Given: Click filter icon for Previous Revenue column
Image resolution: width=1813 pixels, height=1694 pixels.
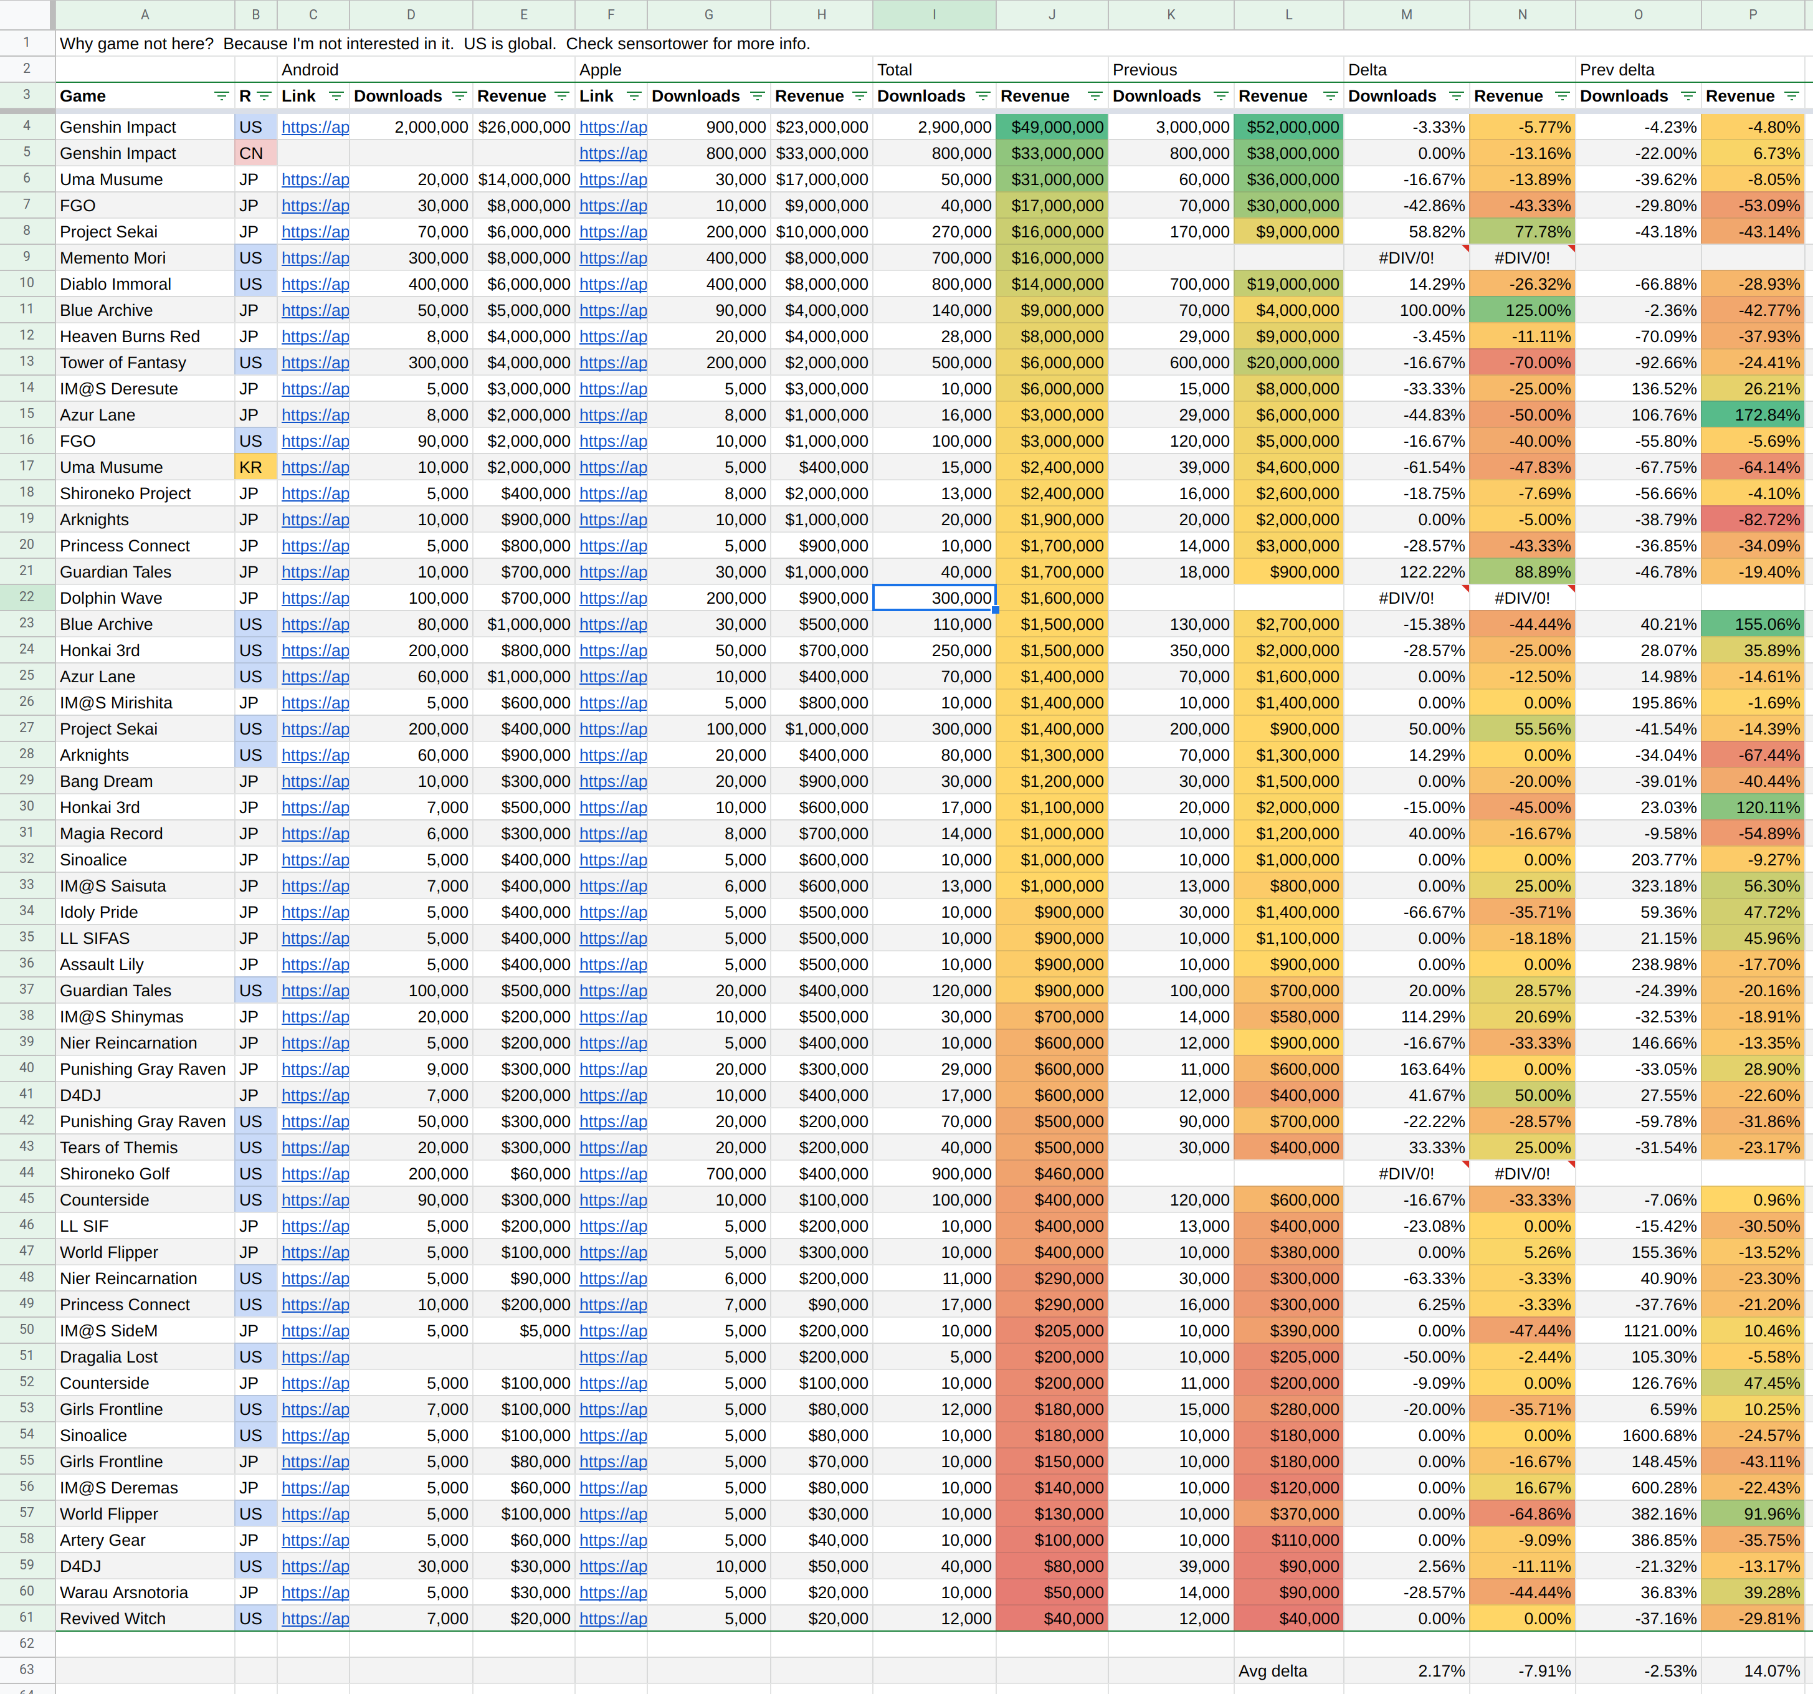Looking at the screenshot, I should point(1330,97).
